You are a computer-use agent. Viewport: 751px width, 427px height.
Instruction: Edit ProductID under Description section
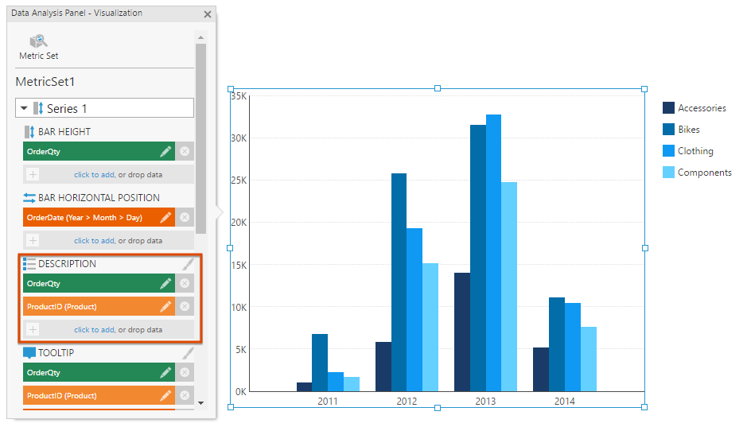[165, 306]
